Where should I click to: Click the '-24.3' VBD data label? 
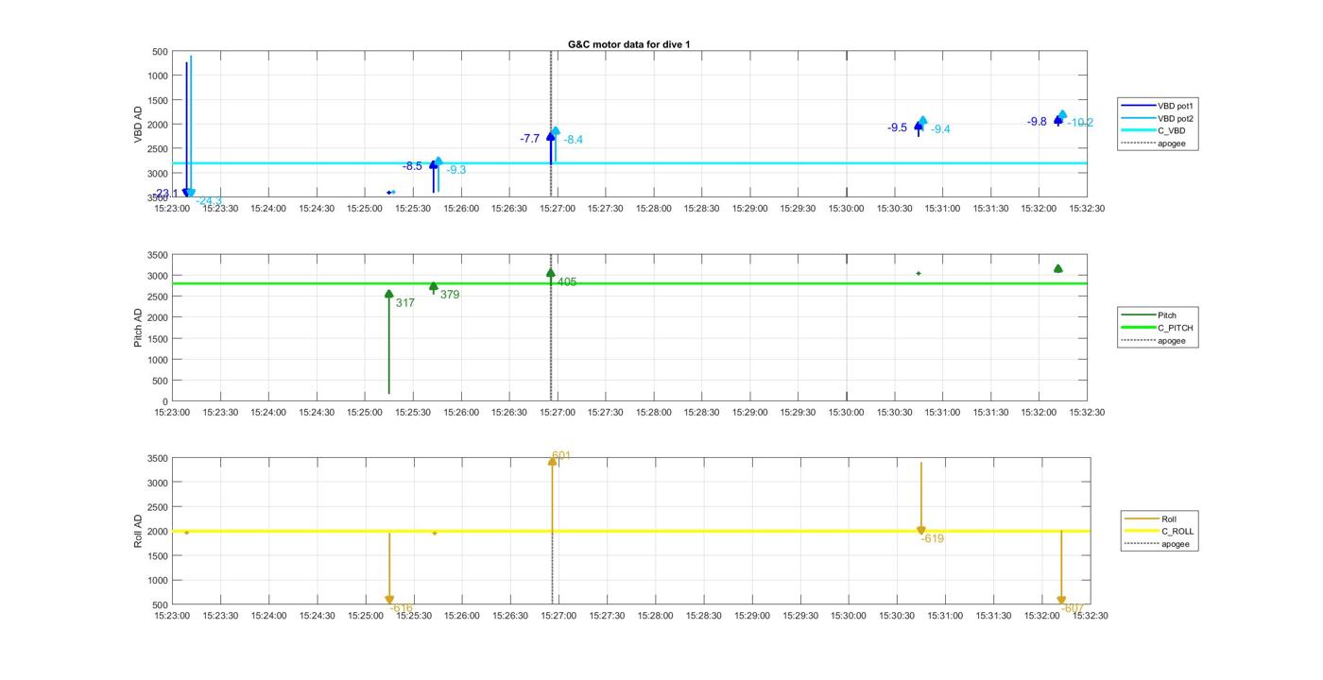coord(209,201)
